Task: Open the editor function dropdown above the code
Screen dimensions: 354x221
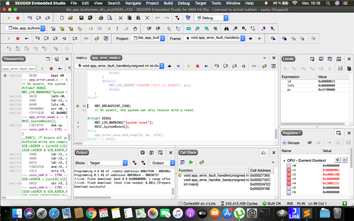Action: coord(119,66)
